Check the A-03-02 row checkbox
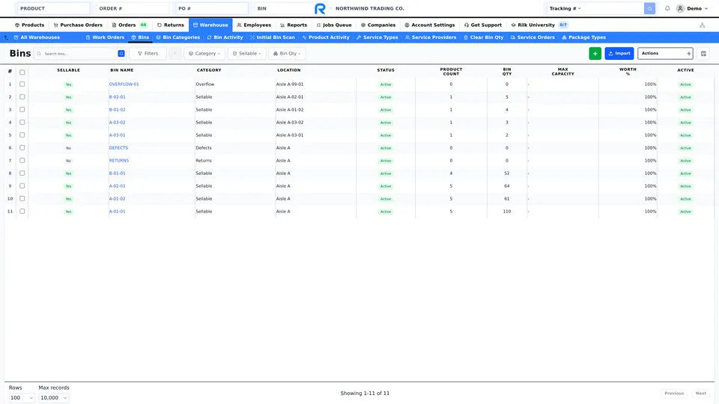Screen dimensions: 719x404 point(22,122)
